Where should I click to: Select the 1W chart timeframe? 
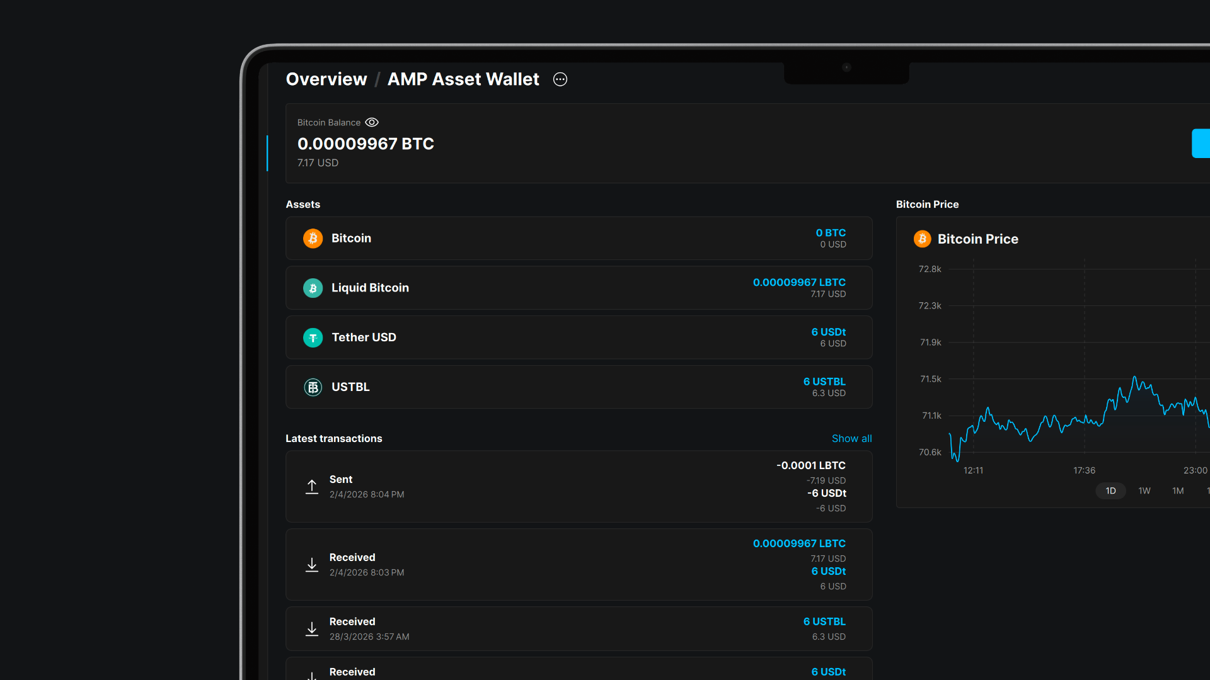point(1144,490)
